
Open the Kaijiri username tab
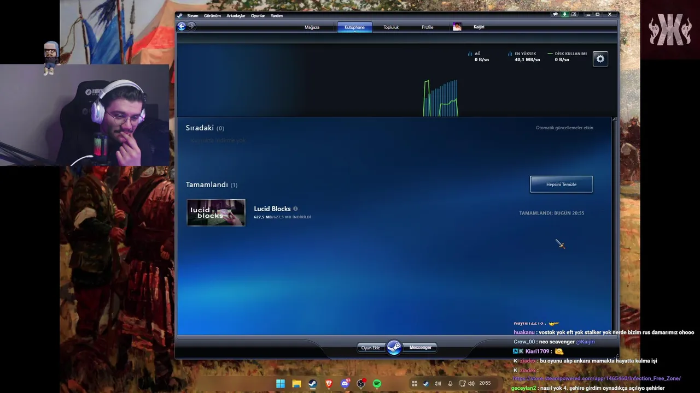coord(479,27)
